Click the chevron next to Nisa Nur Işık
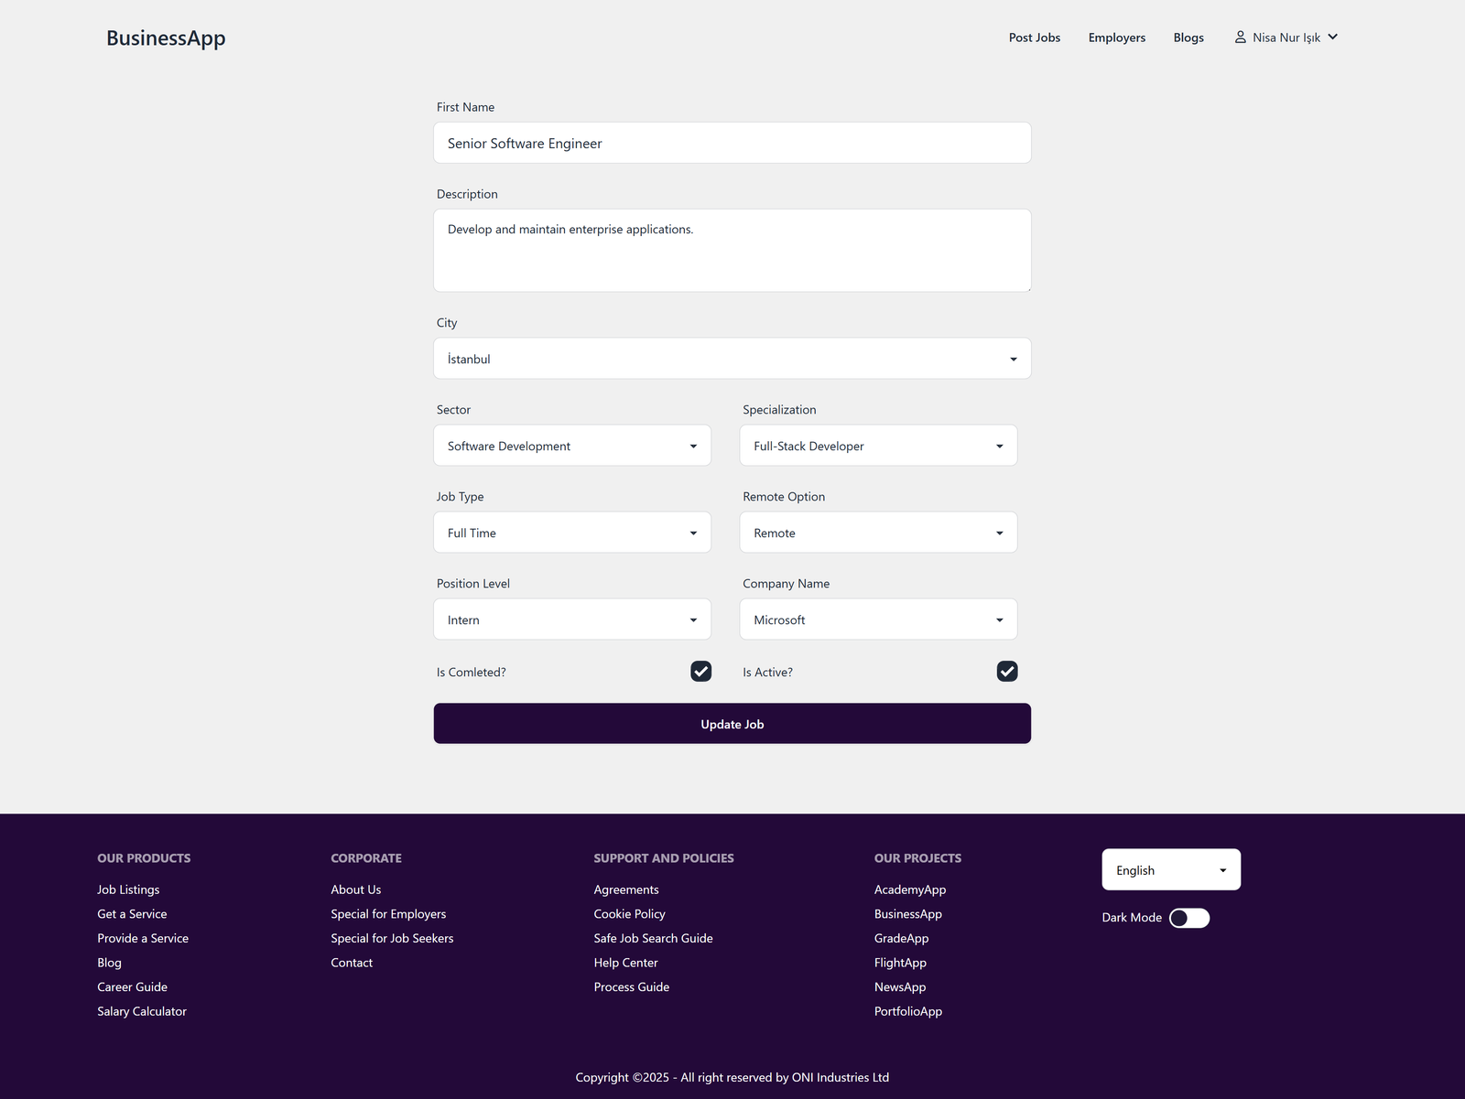This screenshot has width=1465, height=1099. tap(1332, 38)
